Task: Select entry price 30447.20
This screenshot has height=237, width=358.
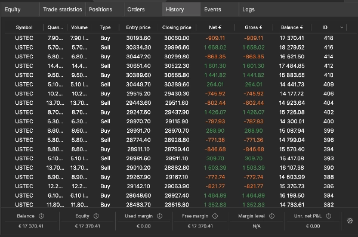Action: pos(138,57)
